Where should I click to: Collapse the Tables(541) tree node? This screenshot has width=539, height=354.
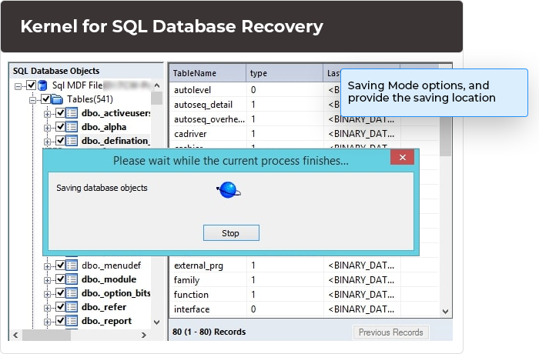point(34,99)
